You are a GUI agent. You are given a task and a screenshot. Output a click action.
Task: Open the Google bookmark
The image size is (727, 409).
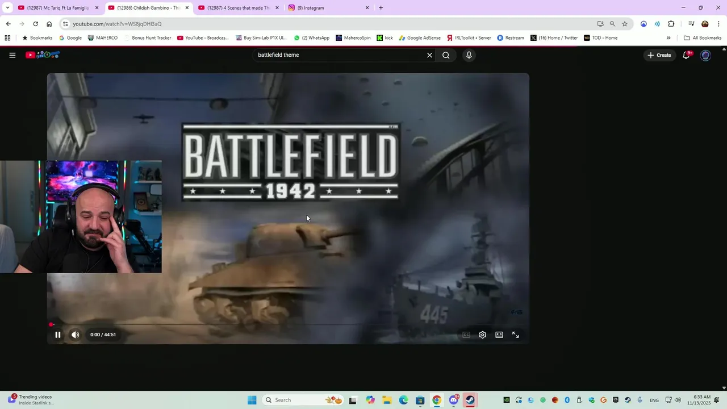tap(70, 38)
